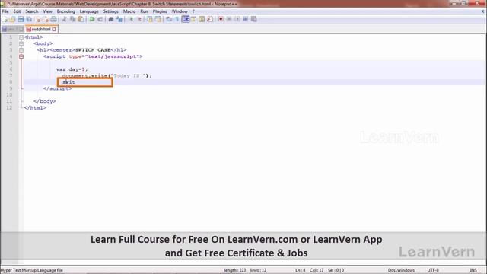
Task: Paste from clipboard via toolbar icon
Action: pos(81,19)
